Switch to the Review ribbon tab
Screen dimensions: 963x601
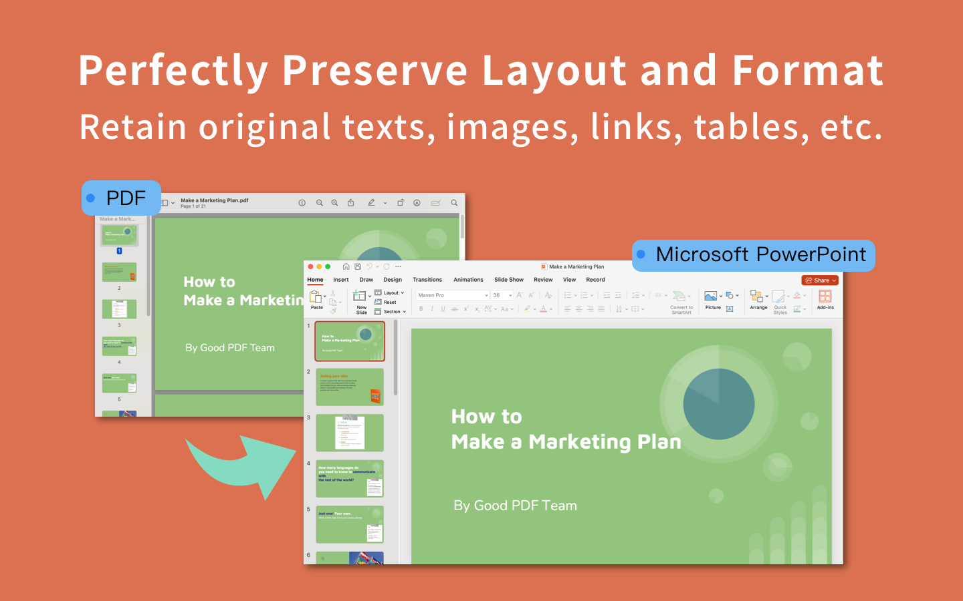point(543,280)
